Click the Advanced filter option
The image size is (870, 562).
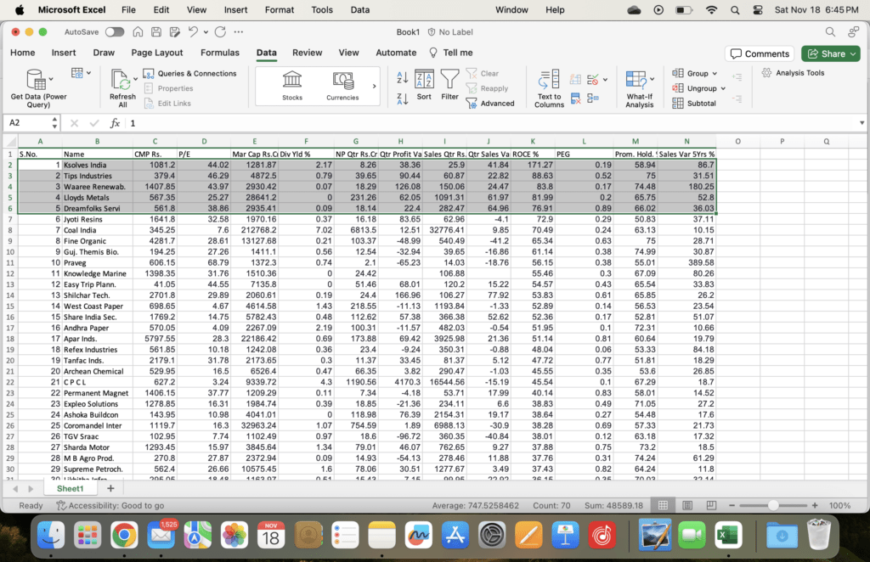point(490,103)
